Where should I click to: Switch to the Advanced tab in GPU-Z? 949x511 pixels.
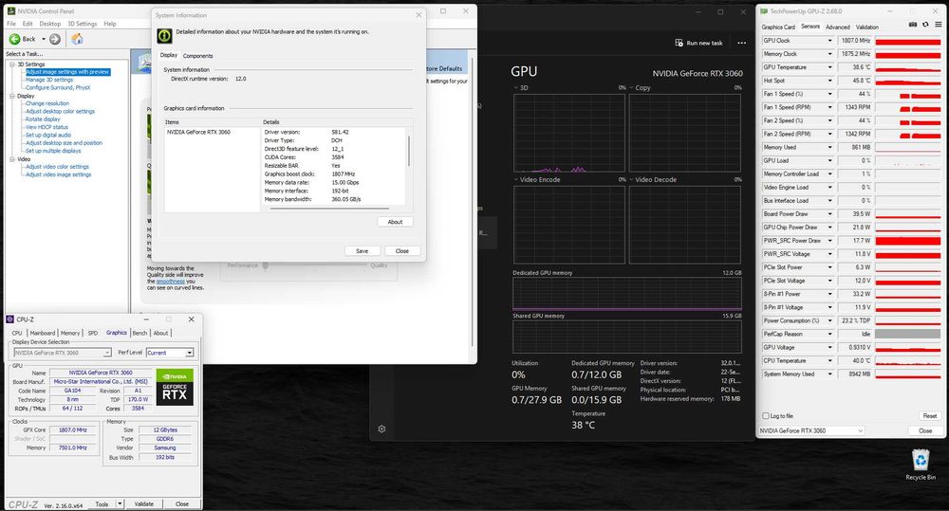838,27
